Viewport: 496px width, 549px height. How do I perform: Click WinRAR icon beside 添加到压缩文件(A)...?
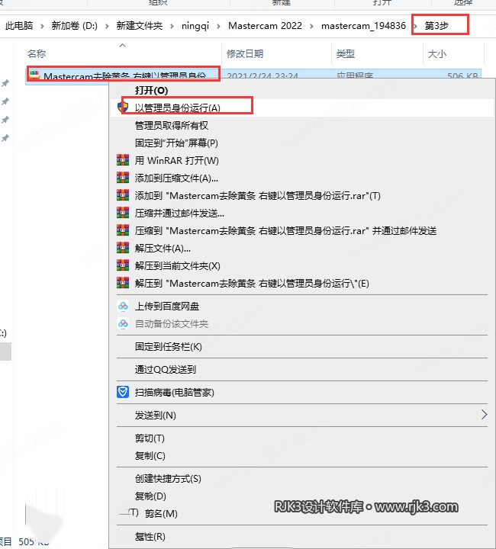123,178
